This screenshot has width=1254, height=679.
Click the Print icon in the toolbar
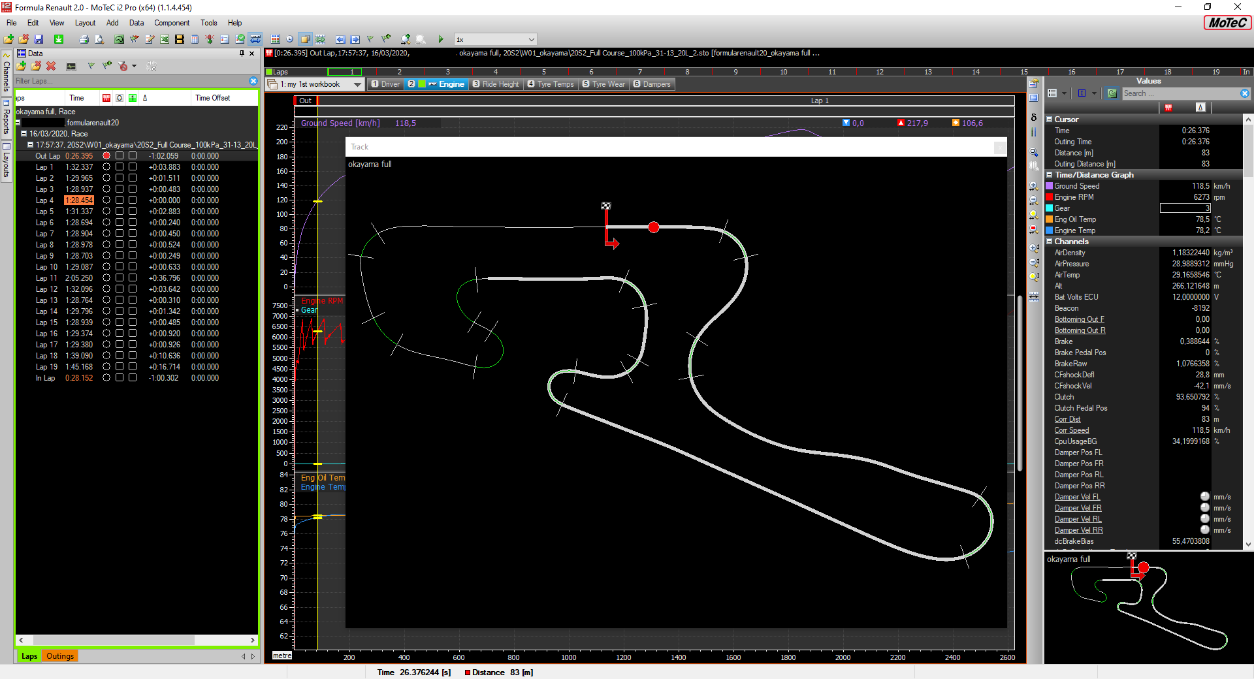84,39
